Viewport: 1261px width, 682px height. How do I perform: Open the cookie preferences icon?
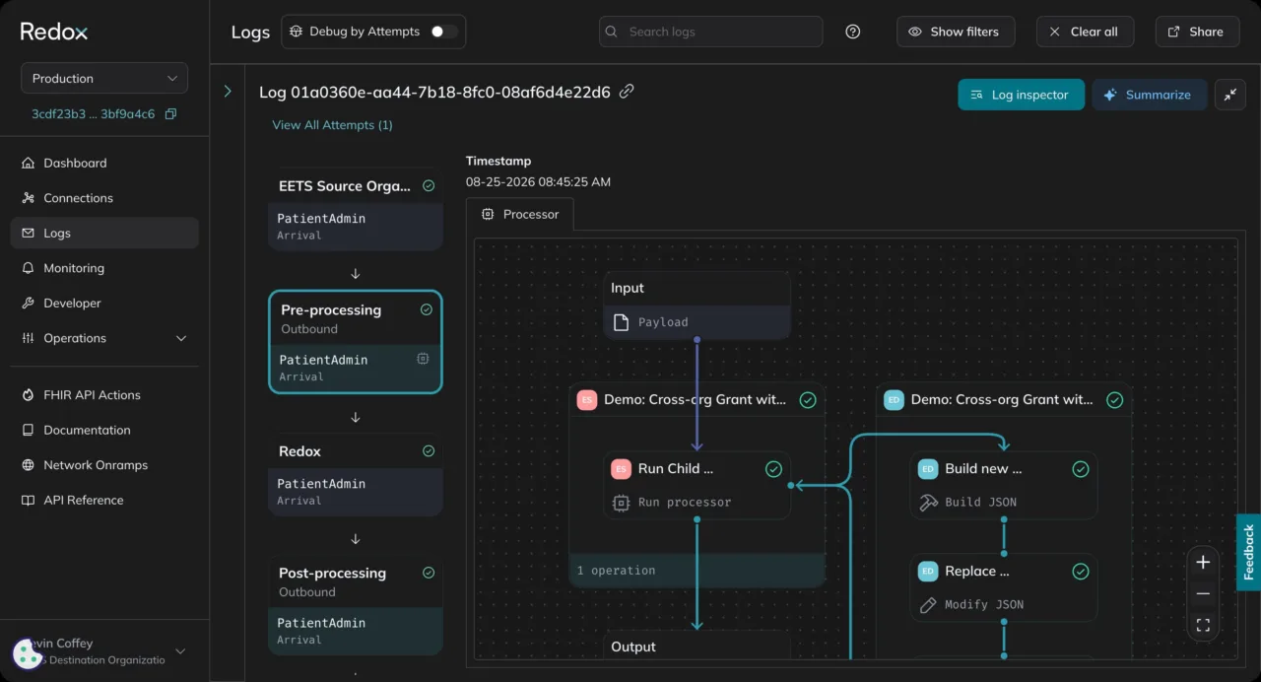pyautogui.click(x=28, y=653)
